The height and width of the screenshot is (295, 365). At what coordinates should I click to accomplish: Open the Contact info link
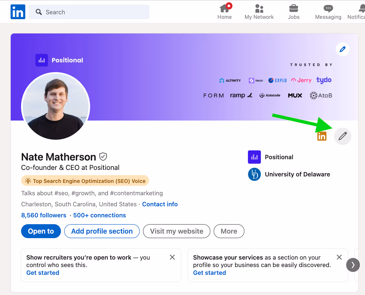click(160, 204)
